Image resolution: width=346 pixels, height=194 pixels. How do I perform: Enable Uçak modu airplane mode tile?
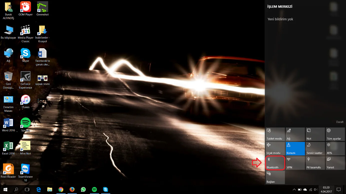[x=275, y=149]
